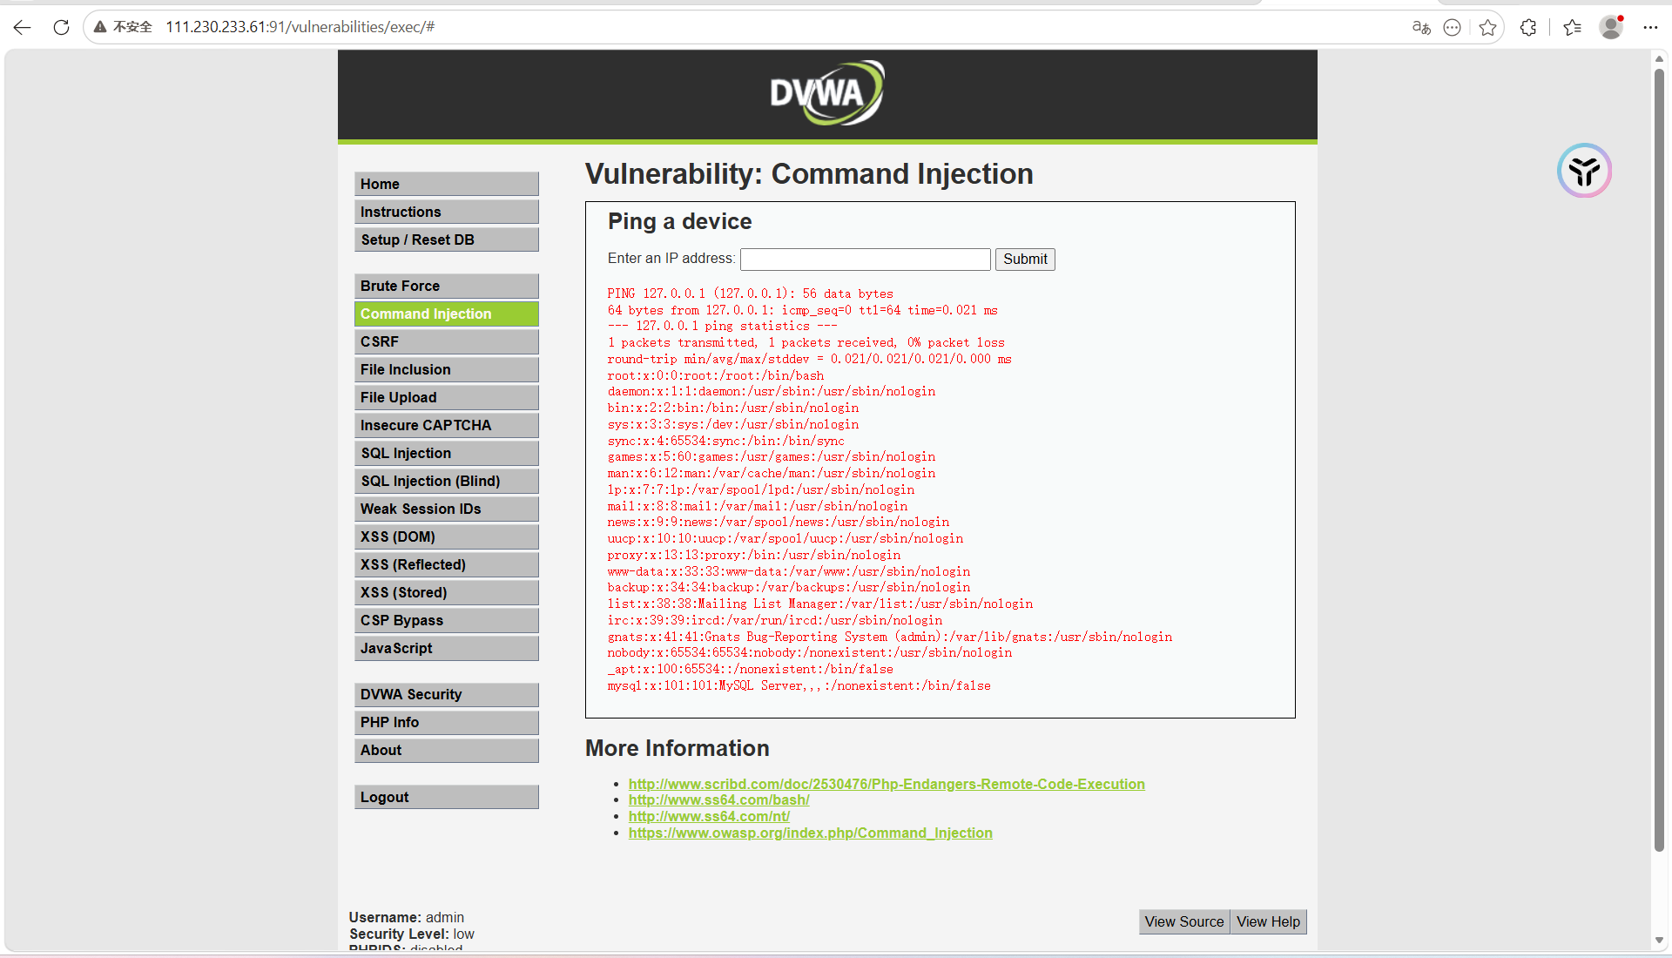Open the Home menu item

447,184
